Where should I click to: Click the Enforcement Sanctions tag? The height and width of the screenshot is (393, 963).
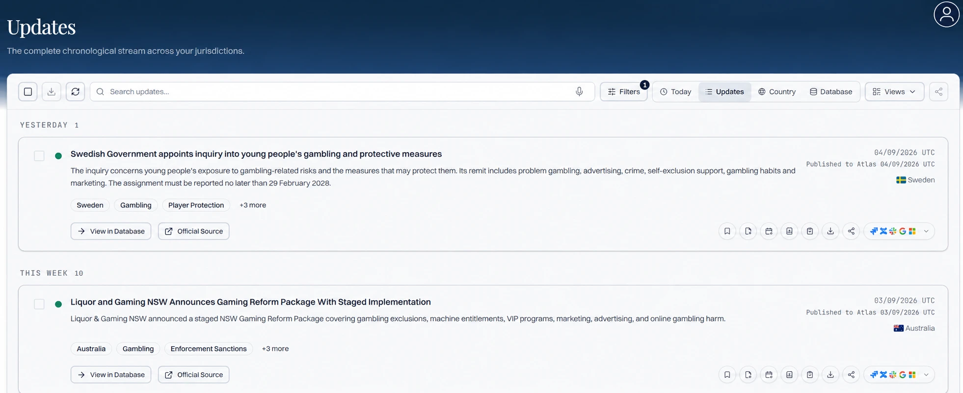pos(209,349)
